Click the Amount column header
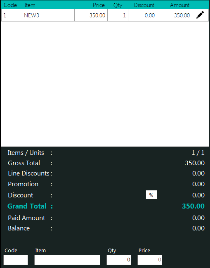The height and width of the screenshot is (268, 210). coord(179,5)
